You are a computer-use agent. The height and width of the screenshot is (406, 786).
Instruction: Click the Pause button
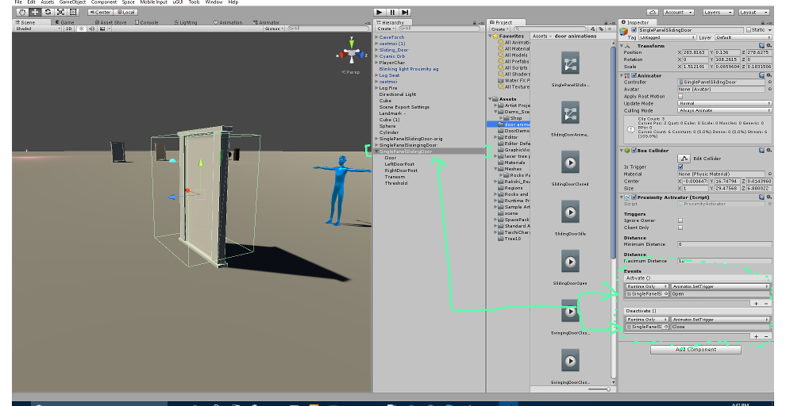click(392, 12)
